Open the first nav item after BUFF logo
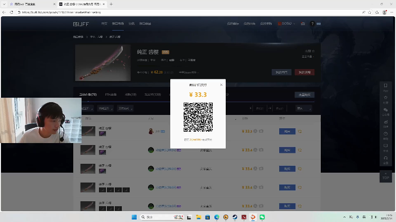The width and height of the screenshot is (396, 222). click(x=104, y=23)
